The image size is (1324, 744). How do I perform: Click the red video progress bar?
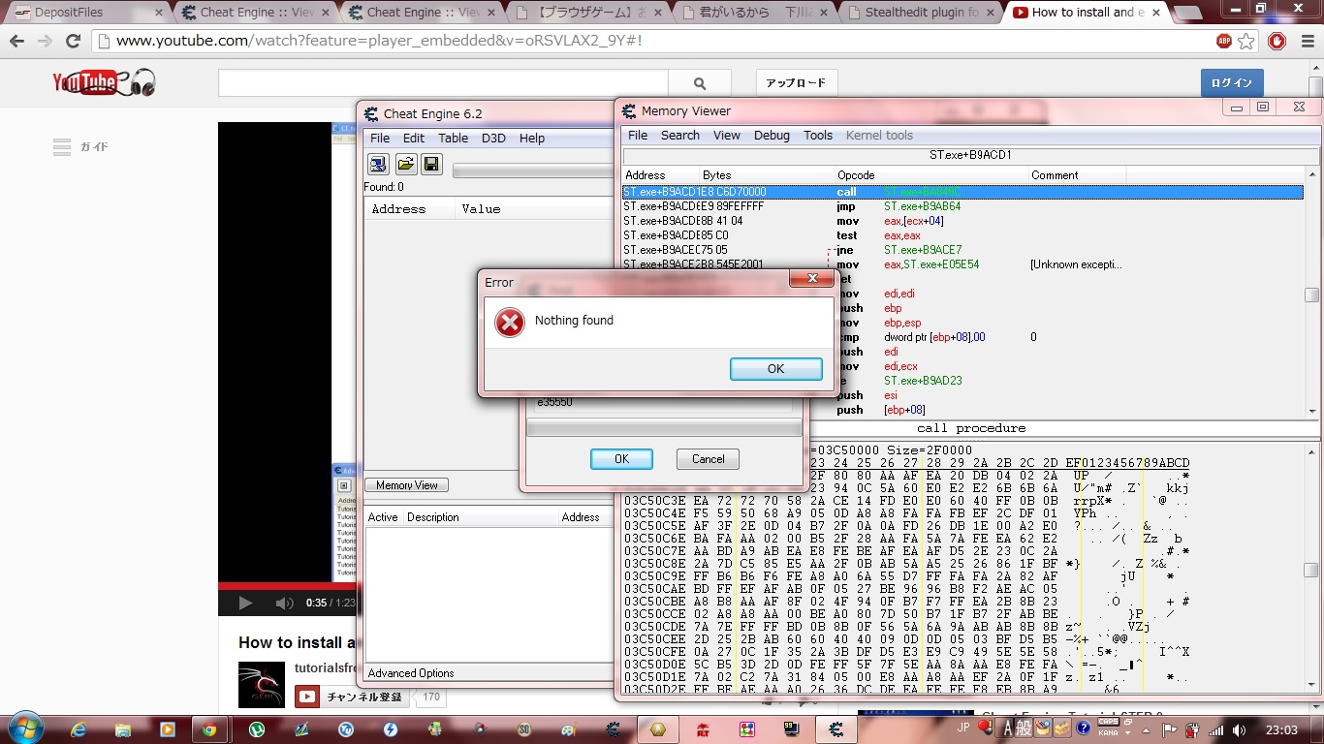pos(271,586)
